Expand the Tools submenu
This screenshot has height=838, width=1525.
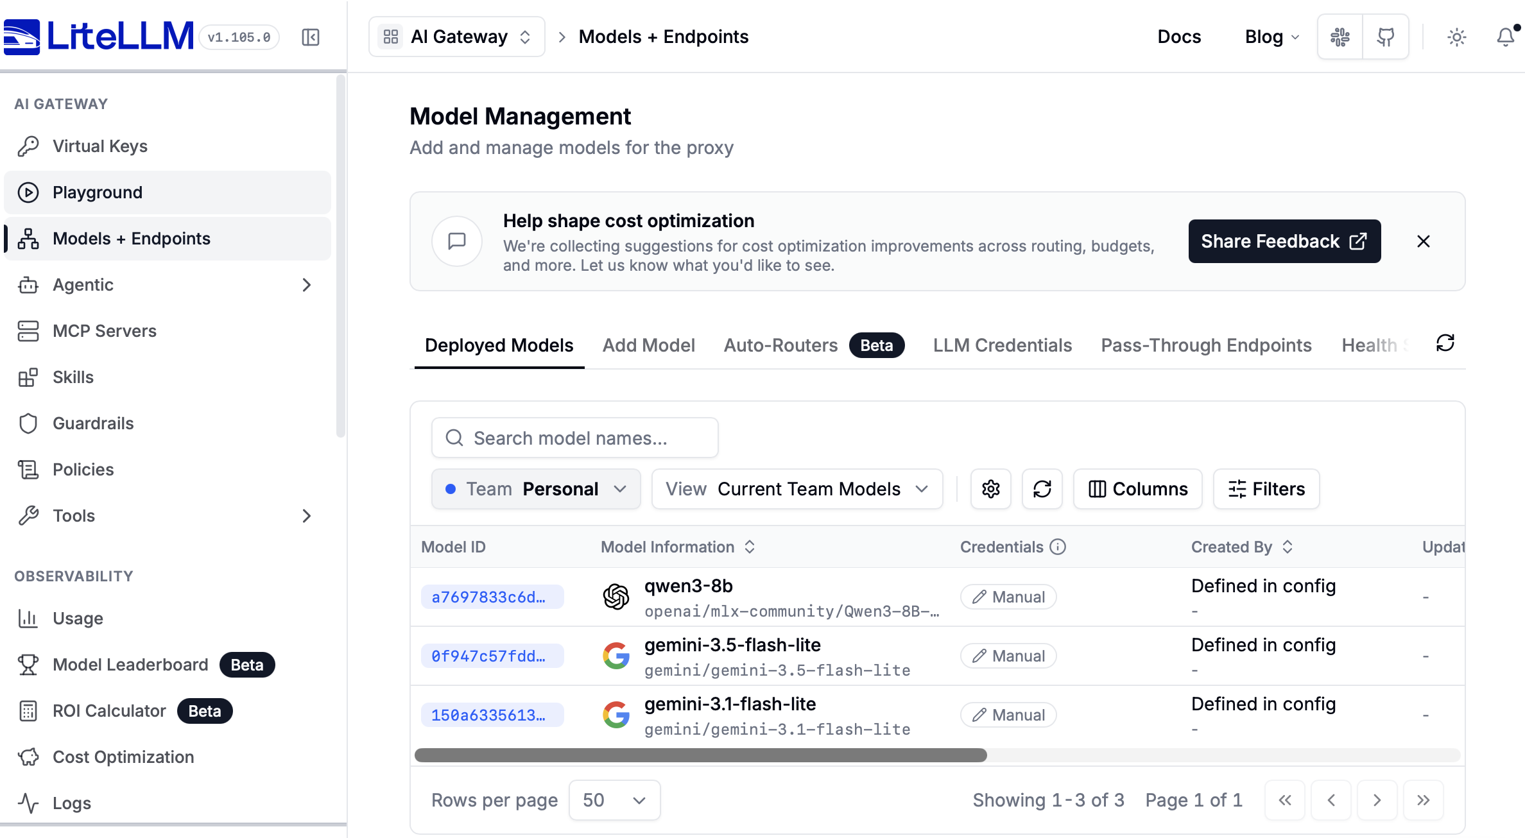[x=307, y=516]
